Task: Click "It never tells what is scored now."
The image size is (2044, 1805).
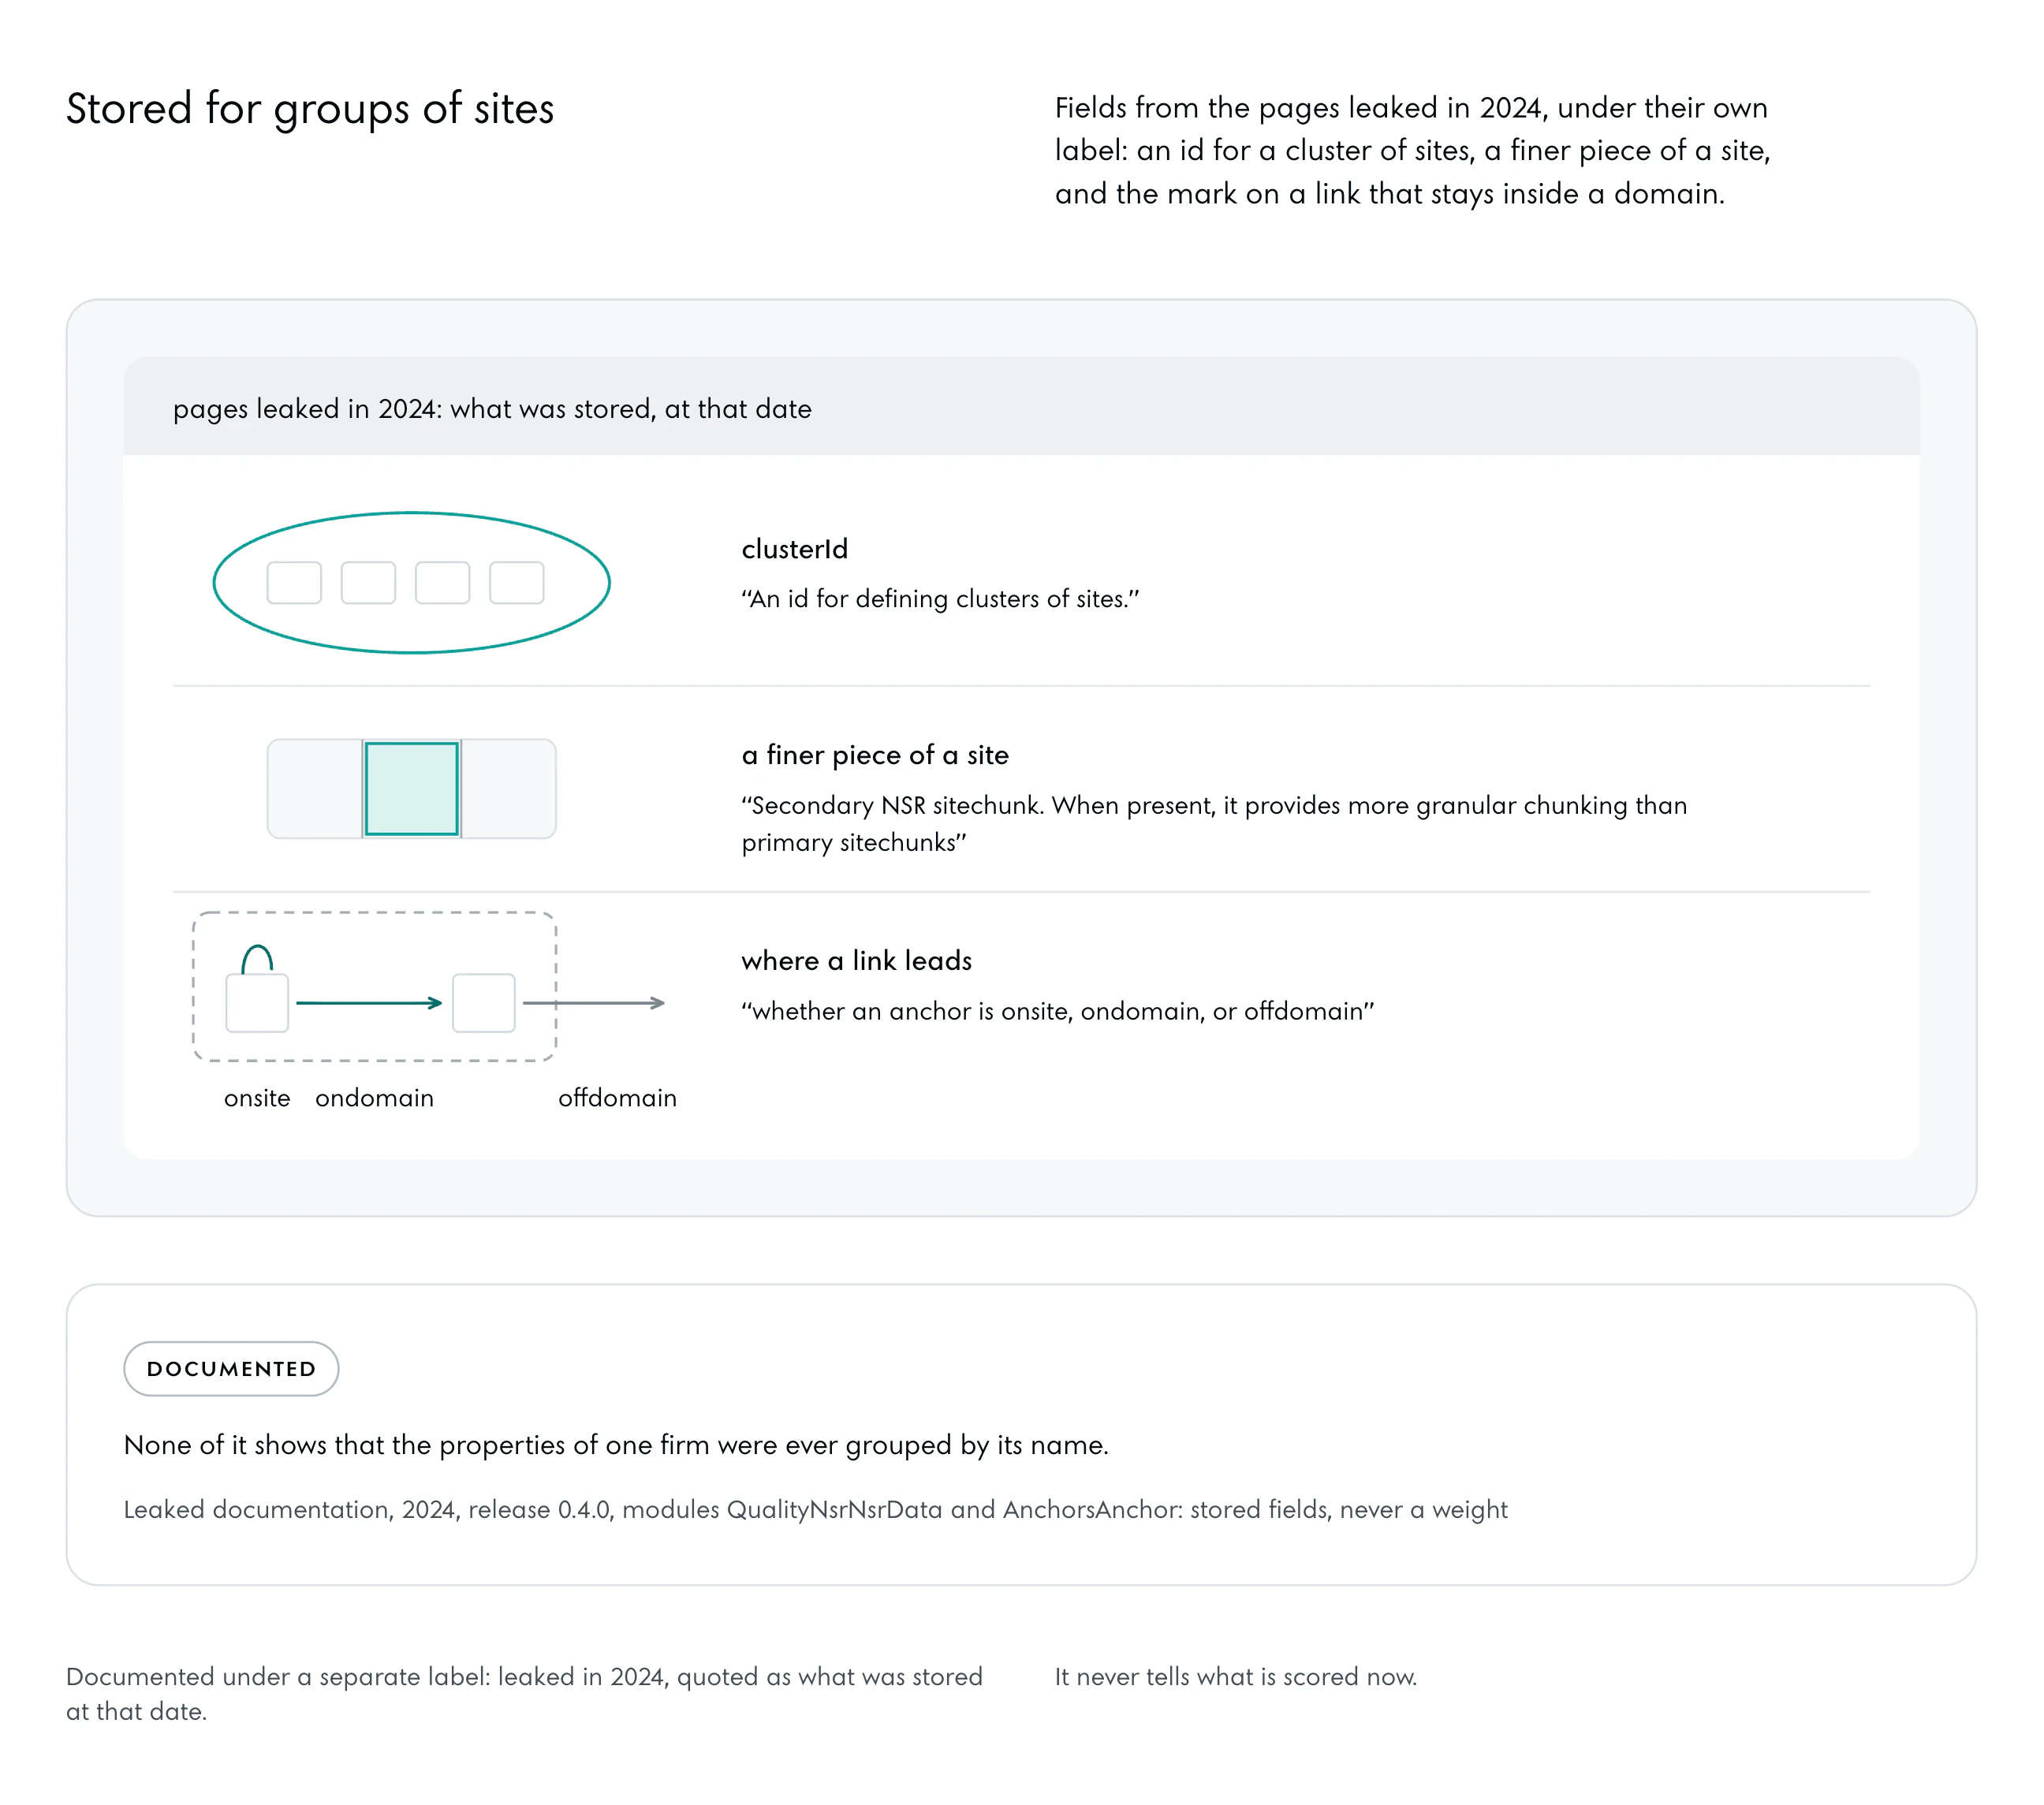Action: [1236, 1676]
